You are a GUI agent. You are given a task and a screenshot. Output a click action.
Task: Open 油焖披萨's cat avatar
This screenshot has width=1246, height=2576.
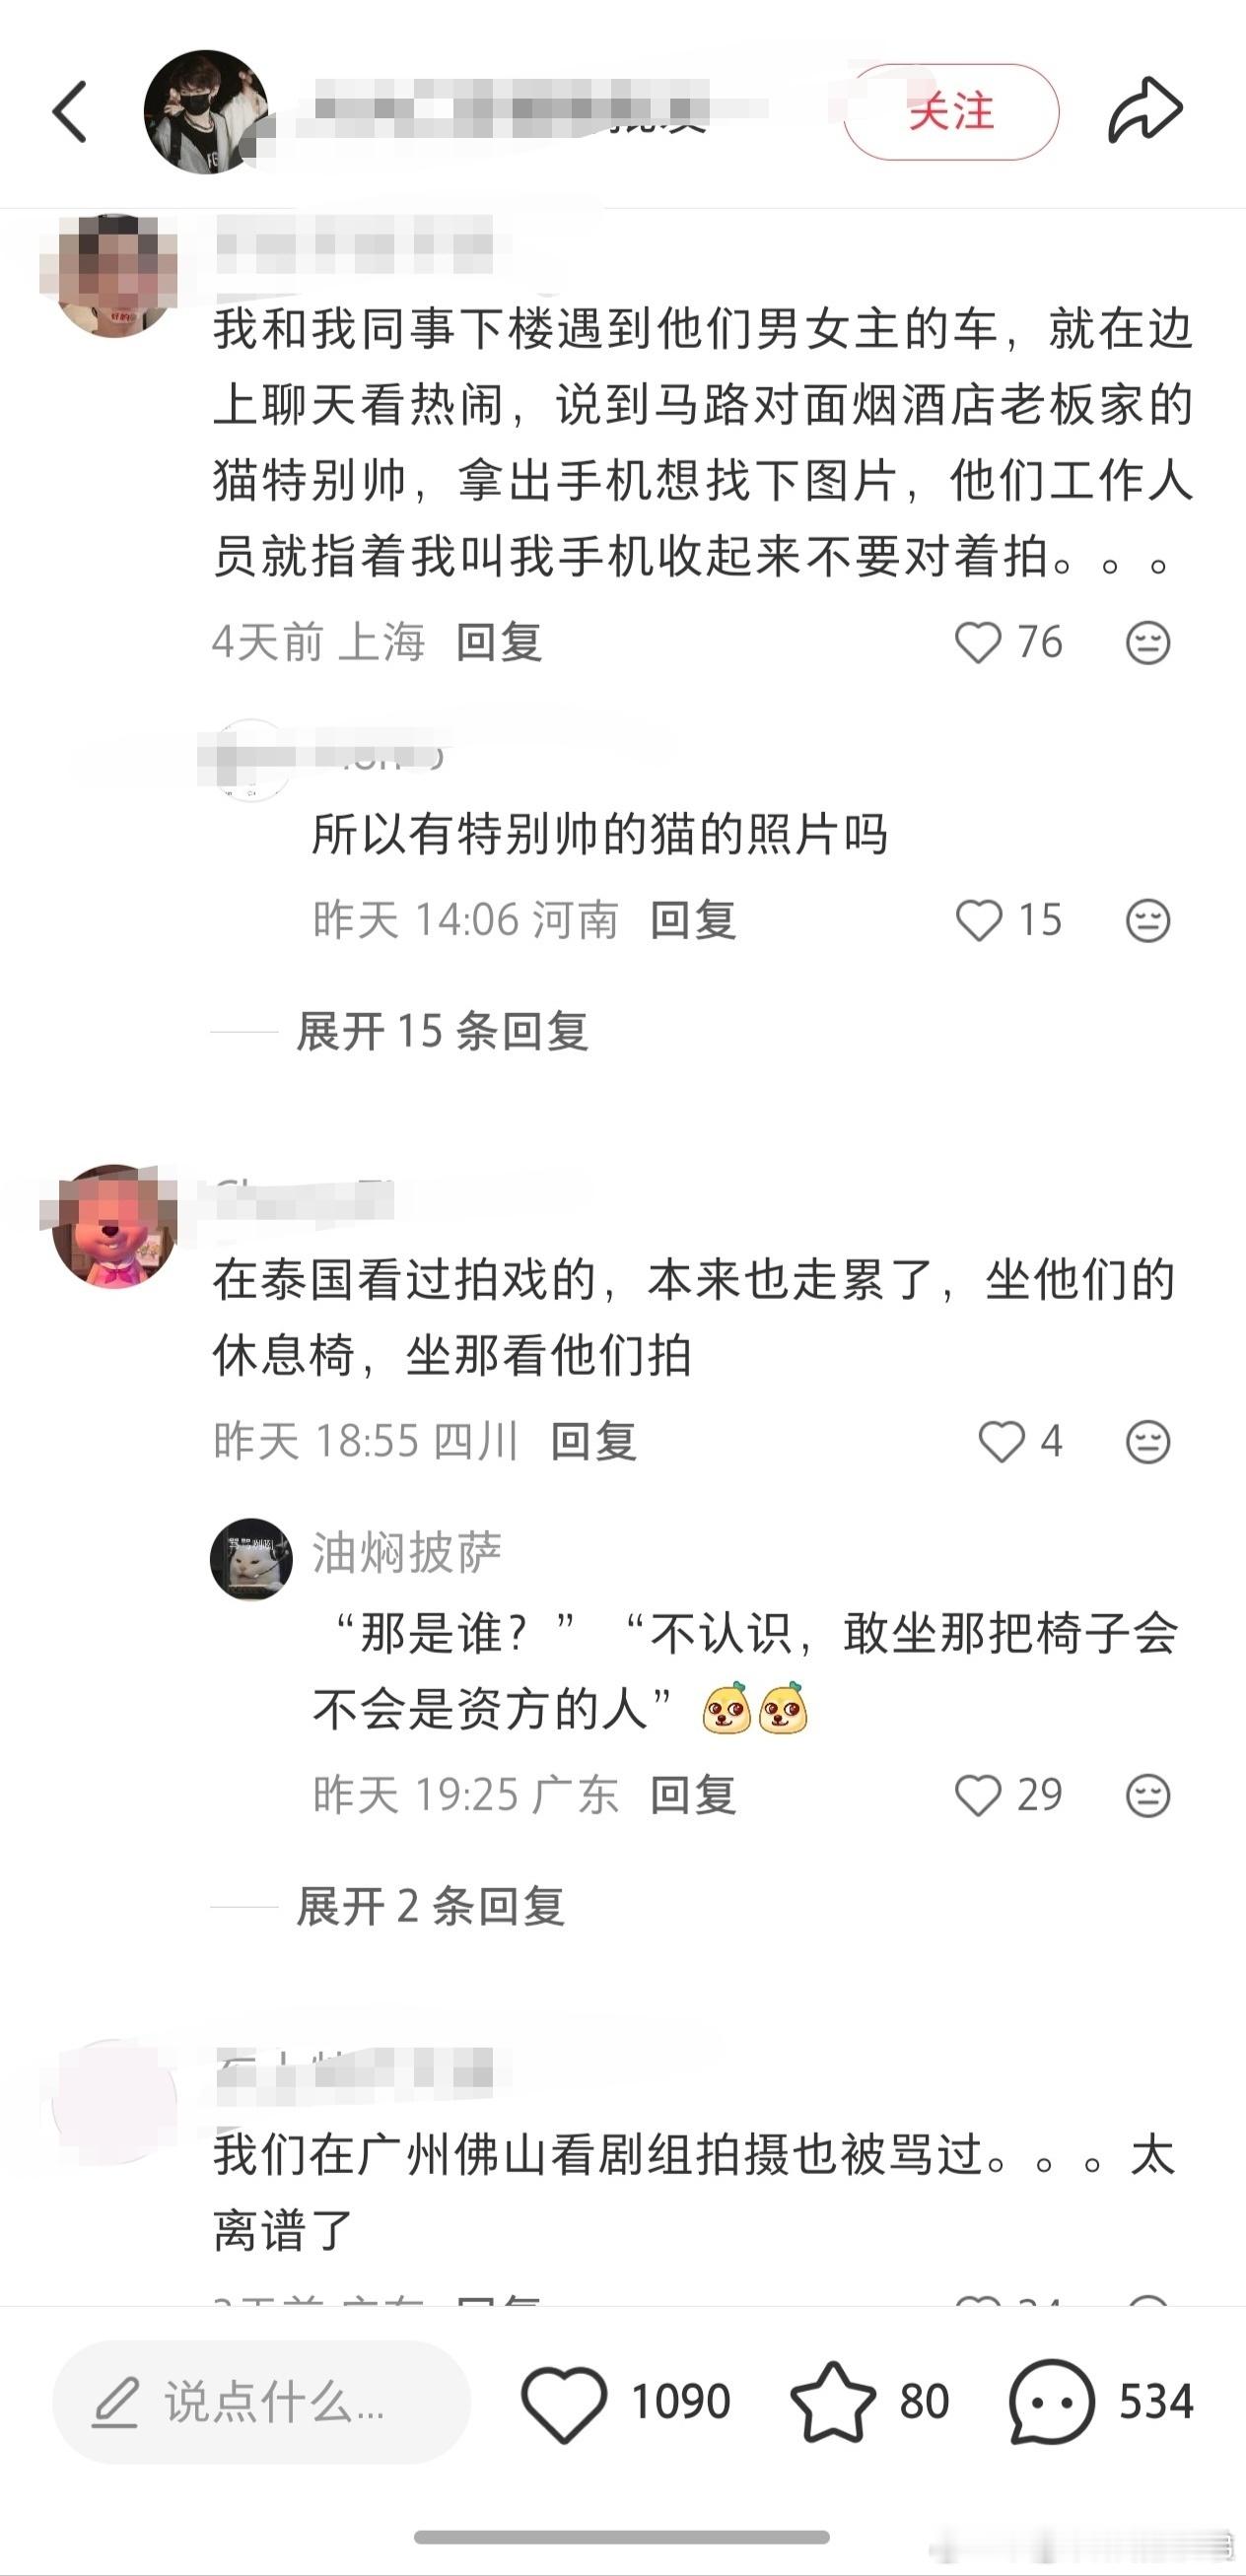[x=251, y=1559]
